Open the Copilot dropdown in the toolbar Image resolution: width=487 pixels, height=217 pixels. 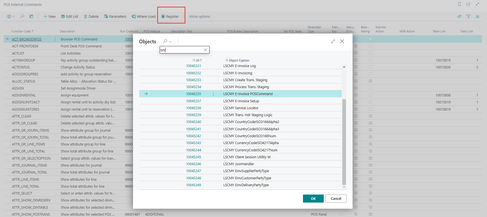point(11,17)
